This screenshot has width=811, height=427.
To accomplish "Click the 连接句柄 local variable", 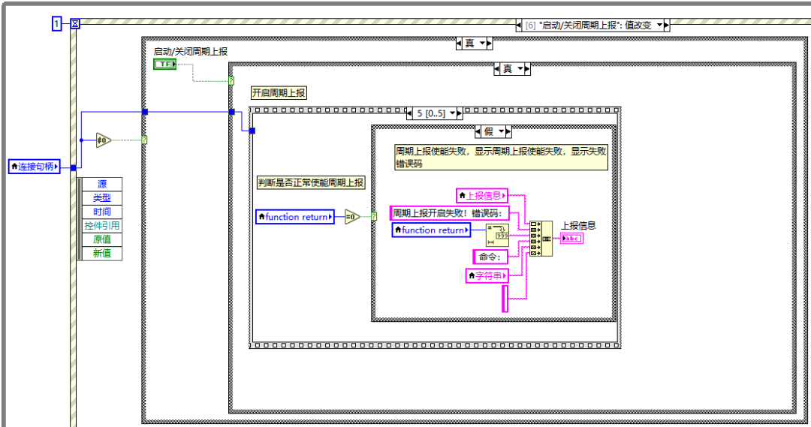I will point(35,167).
